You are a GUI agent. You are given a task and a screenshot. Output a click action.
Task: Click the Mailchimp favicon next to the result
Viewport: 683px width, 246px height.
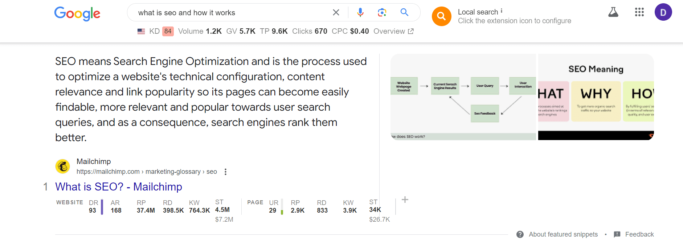click(63, 167)
